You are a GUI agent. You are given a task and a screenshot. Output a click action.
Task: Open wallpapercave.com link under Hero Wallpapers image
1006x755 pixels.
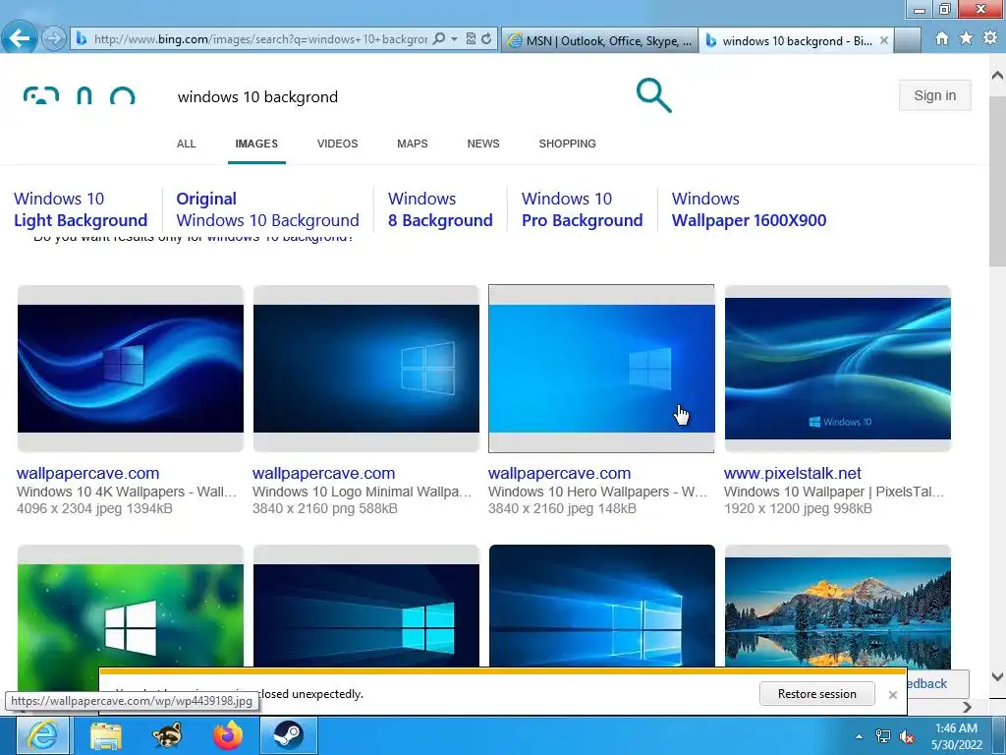(559, 473)
